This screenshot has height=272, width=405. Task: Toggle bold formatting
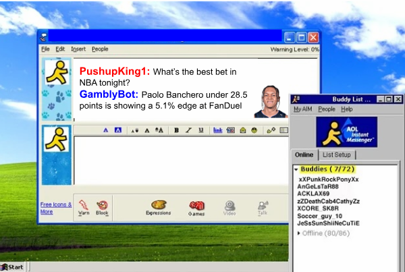(176, 130)
